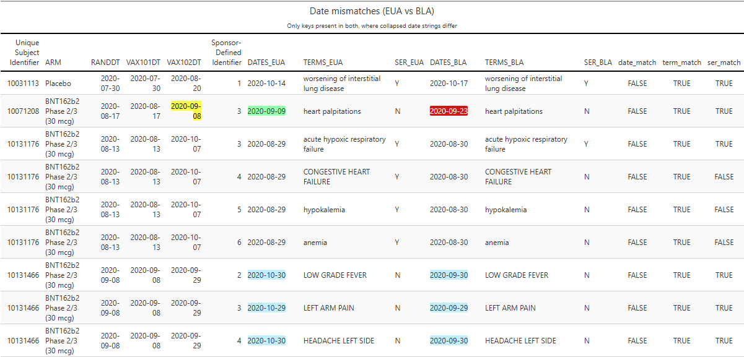Click the ser_match column header

[724, 62]
